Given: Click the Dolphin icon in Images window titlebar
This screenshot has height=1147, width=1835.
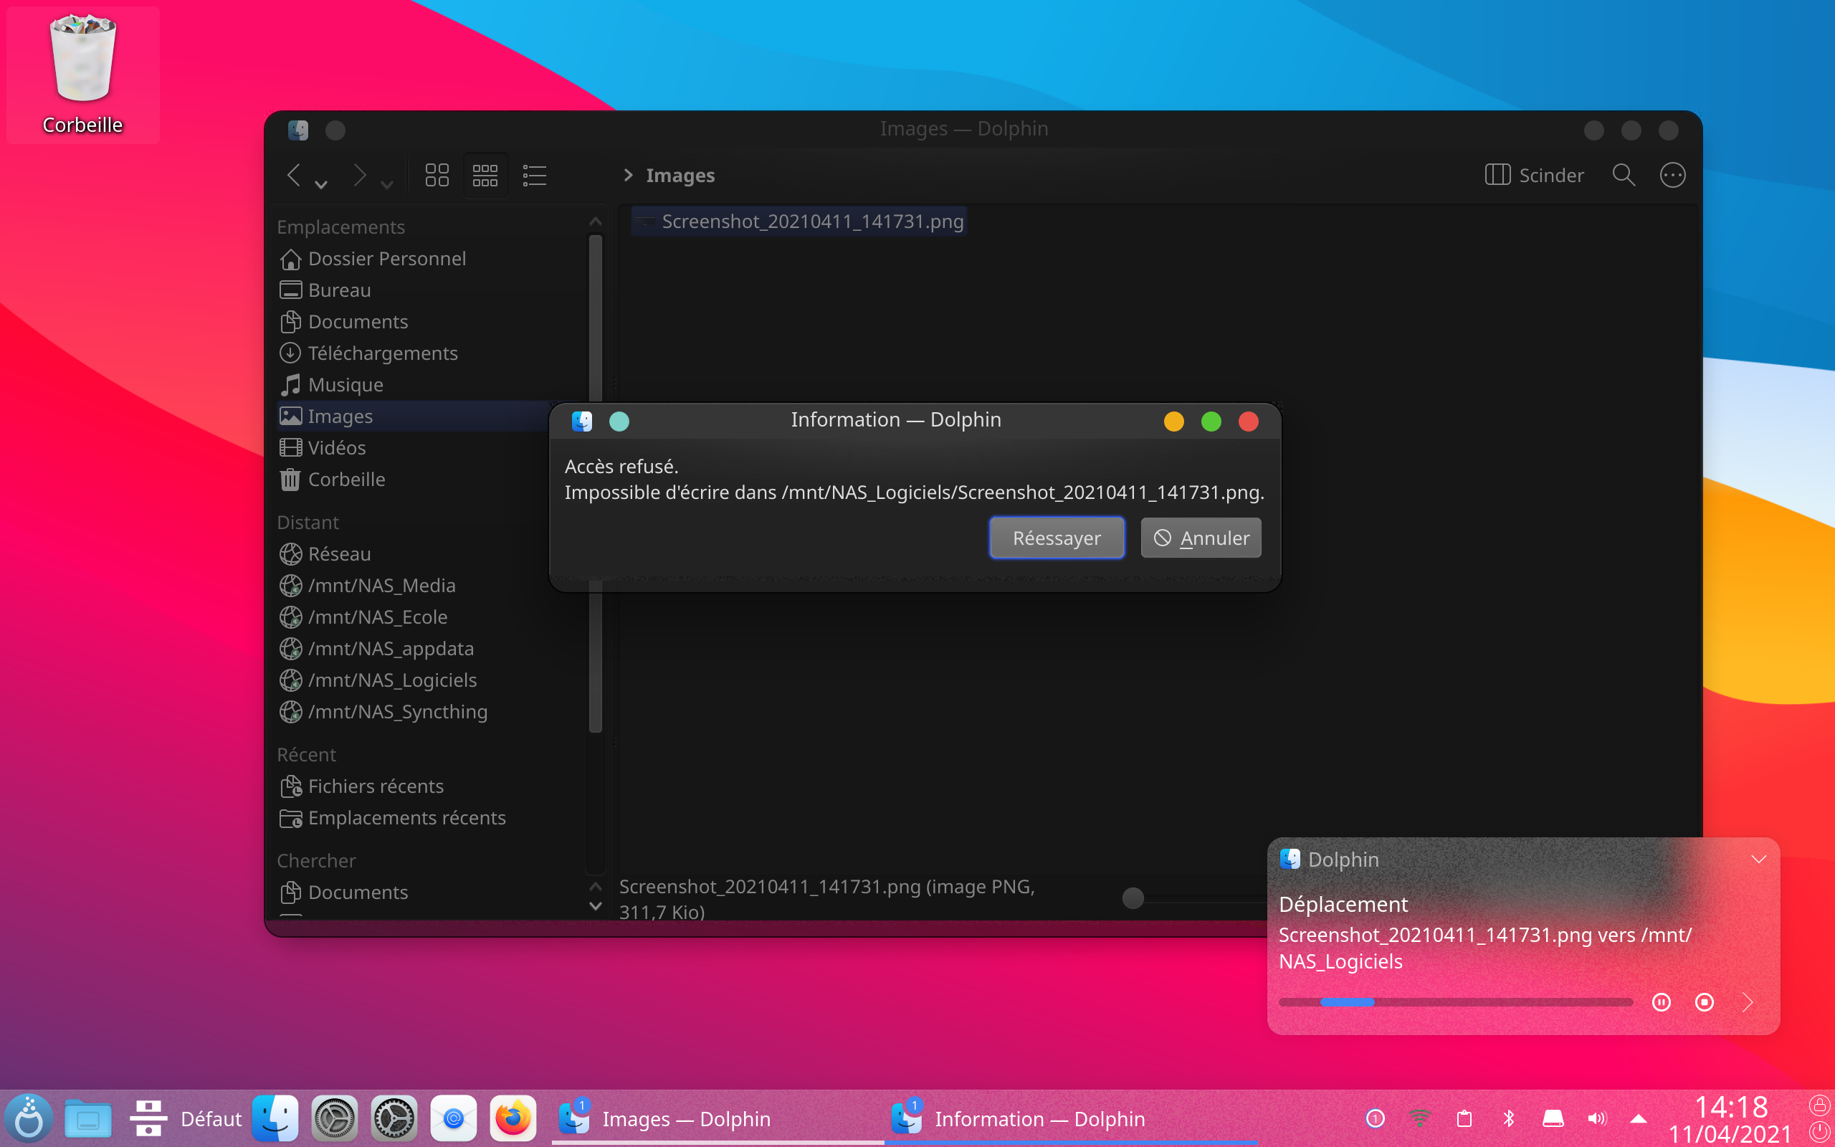Looking at the screenshot, I should click(298, 130).
